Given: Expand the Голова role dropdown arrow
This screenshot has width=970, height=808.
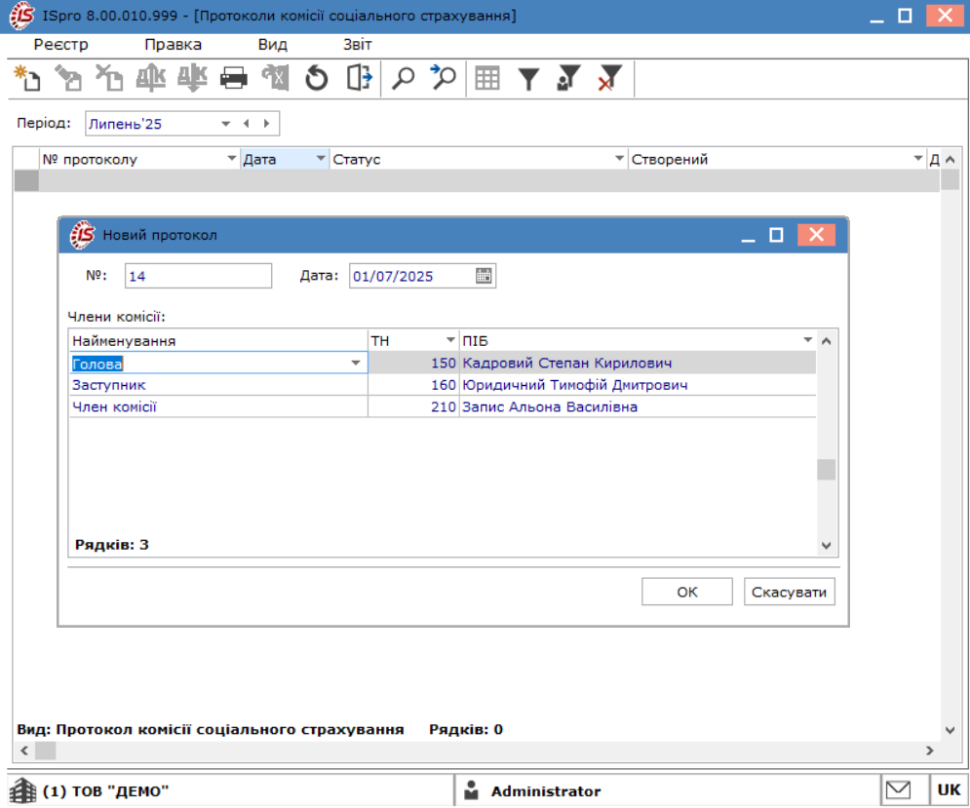Looking at the screenshot, I should click(x=356, y=364).
